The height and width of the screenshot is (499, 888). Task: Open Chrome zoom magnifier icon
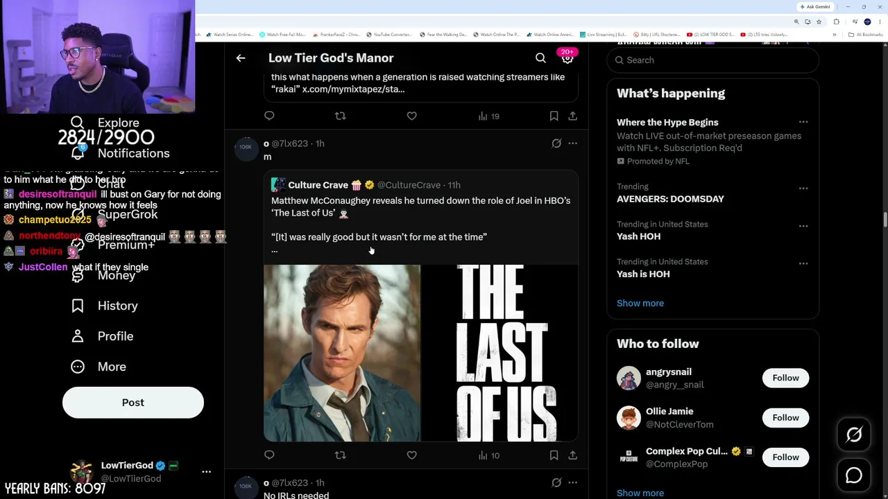[x=796, y=21]
